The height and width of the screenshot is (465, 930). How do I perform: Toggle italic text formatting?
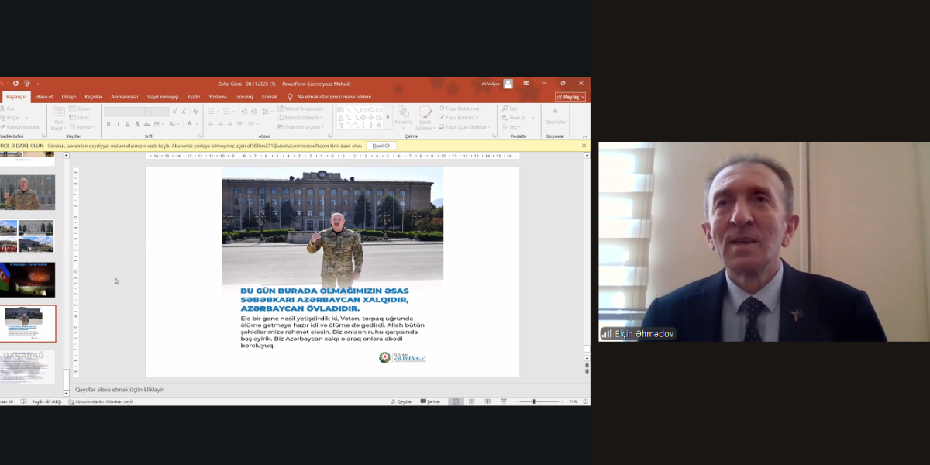118,124
